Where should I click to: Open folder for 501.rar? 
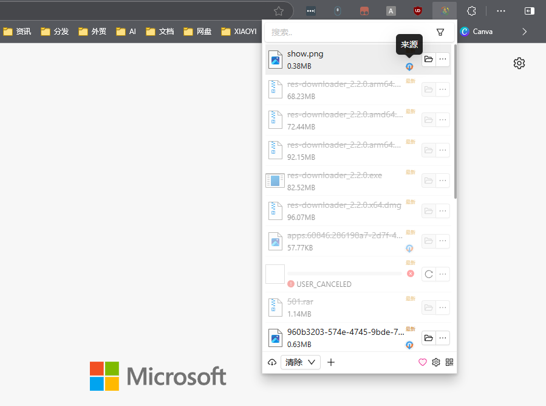428,308
